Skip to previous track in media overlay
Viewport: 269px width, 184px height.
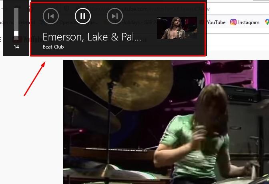point(51,16)
